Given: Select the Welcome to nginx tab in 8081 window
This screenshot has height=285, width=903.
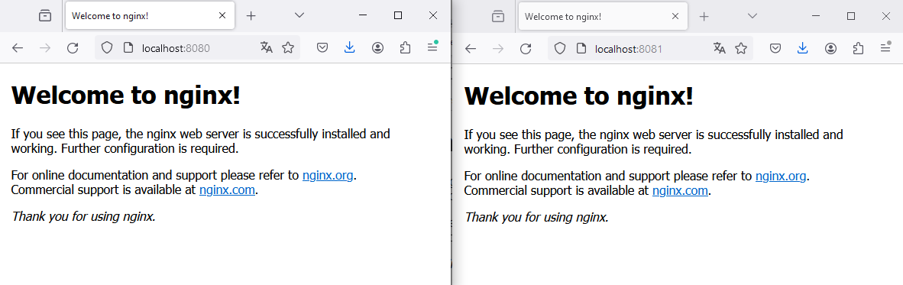Looking at the screenshot, I should (603, 15).
